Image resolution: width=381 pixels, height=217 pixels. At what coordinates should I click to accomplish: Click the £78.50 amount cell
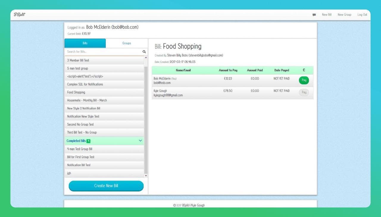(x=228, y=91)
